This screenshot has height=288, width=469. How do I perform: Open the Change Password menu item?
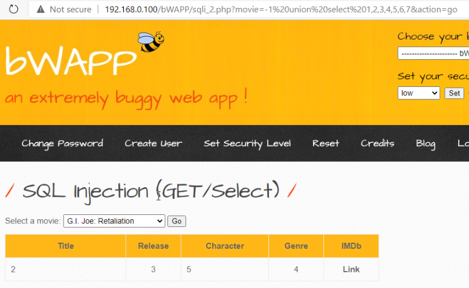pyautogui.click(x=62, y=144)
